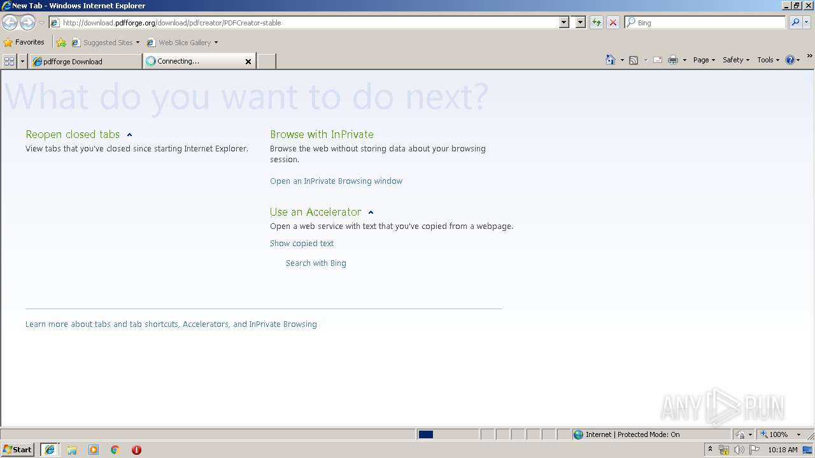Click Internet Protected Mode status zone
815x458 pixels.
[x=651, y=434]
